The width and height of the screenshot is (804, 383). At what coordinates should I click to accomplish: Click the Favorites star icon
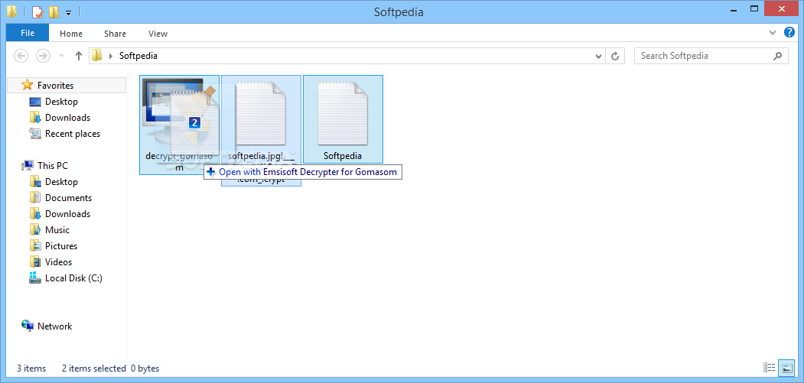point(28,85)
